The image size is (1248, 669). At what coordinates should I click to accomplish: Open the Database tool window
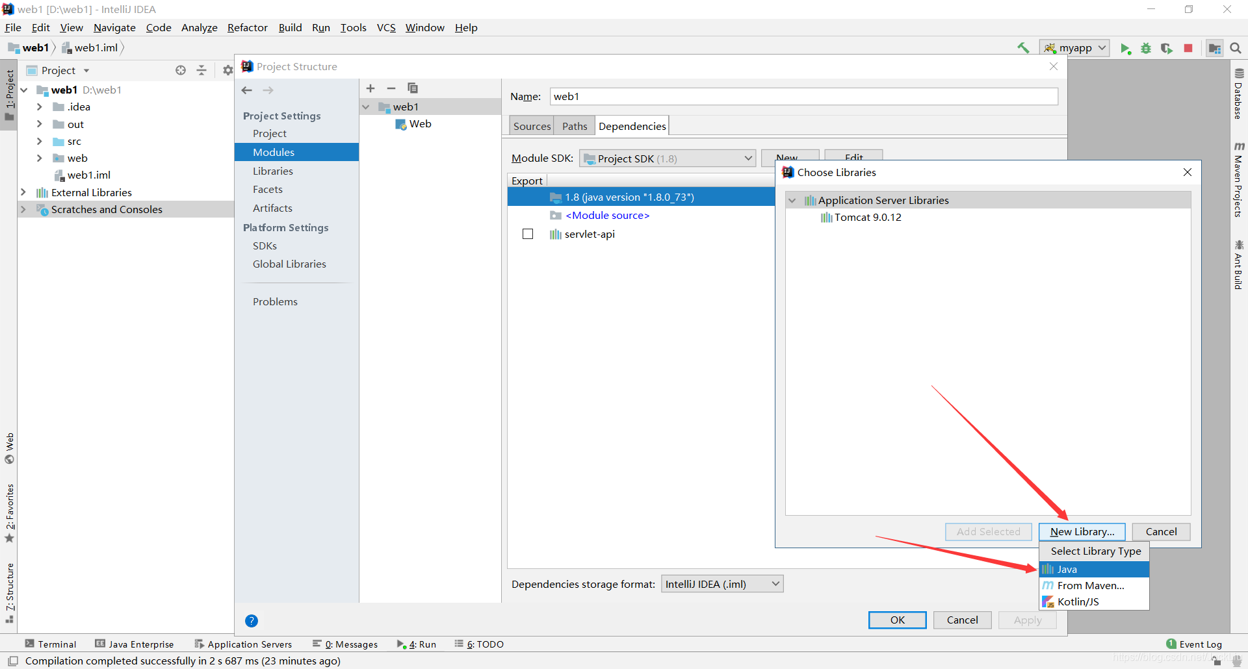point(1239,94)
